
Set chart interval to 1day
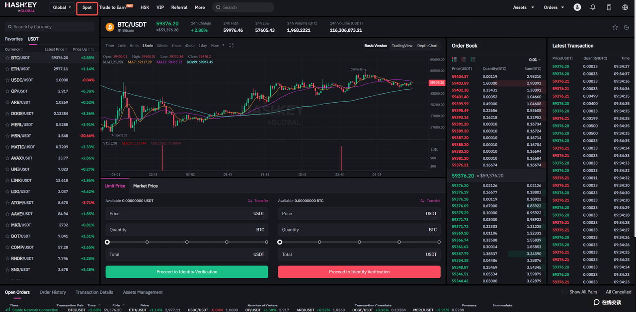click(203, 46)
